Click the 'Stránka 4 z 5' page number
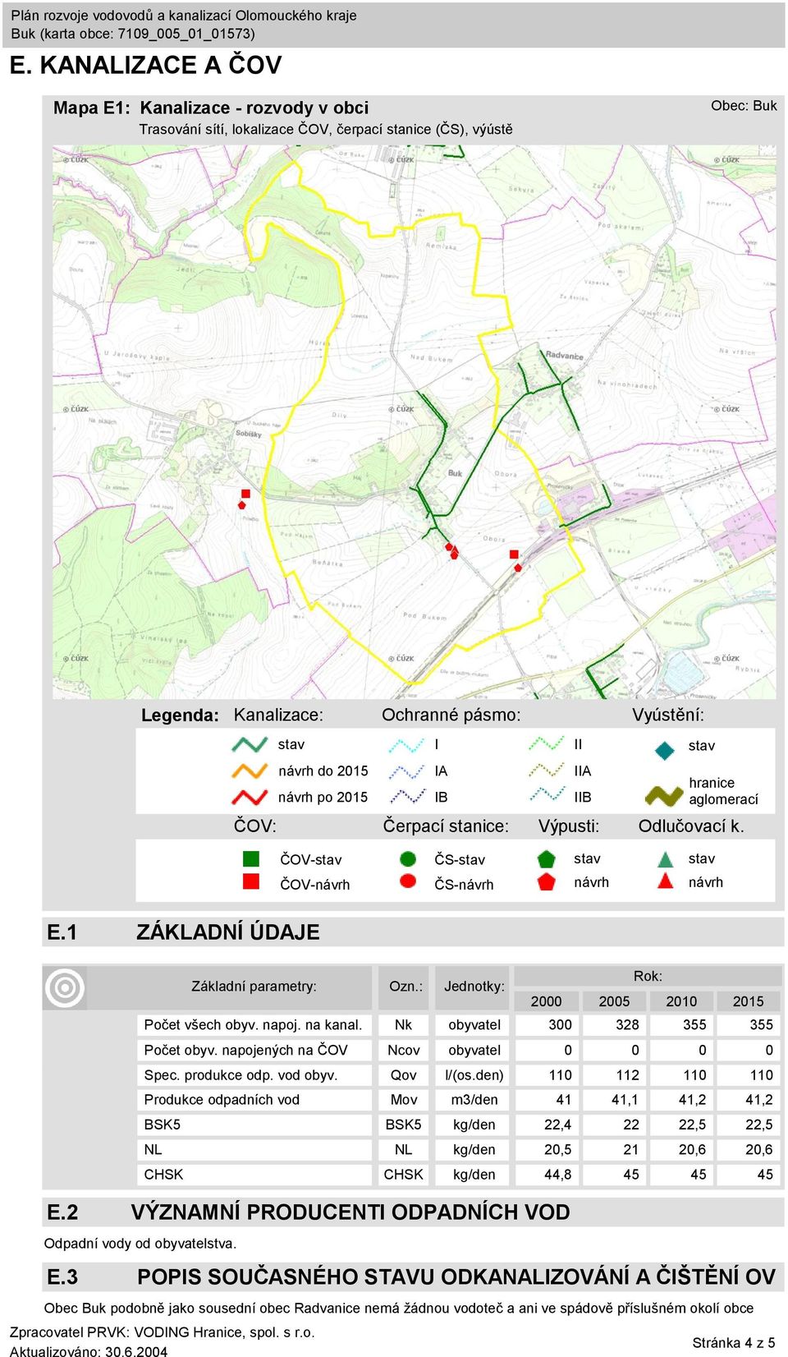Screen dimensions: 788x1357 pyautogui.click(x=733, y=1342)
